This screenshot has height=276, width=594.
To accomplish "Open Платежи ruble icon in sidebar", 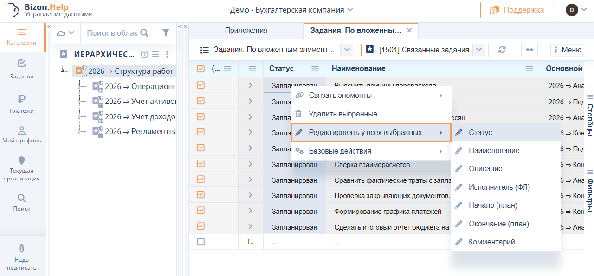I will pos(22,103).
